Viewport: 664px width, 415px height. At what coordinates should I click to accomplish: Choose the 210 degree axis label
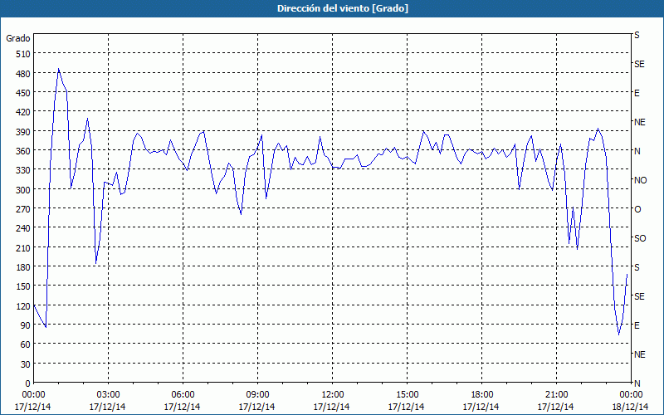tap(24, 247)
